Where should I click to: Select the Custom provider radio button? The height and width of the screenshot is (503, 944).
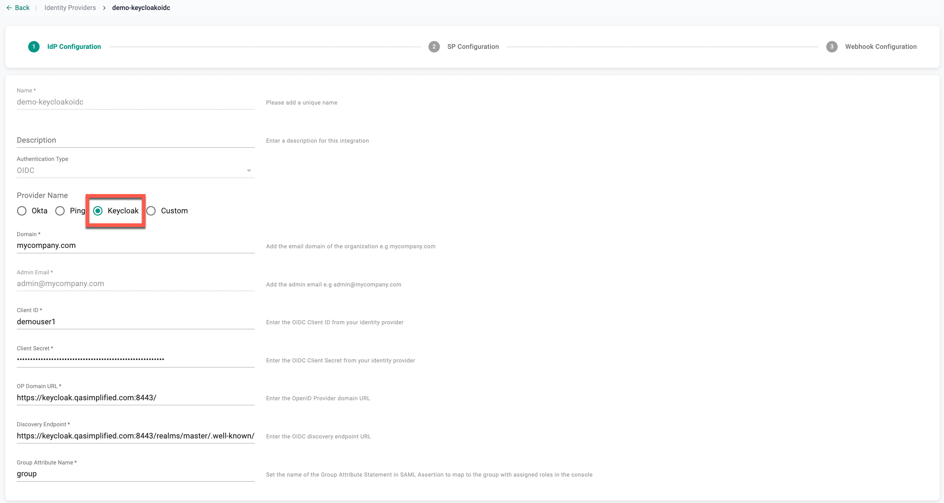pos(151,210)
